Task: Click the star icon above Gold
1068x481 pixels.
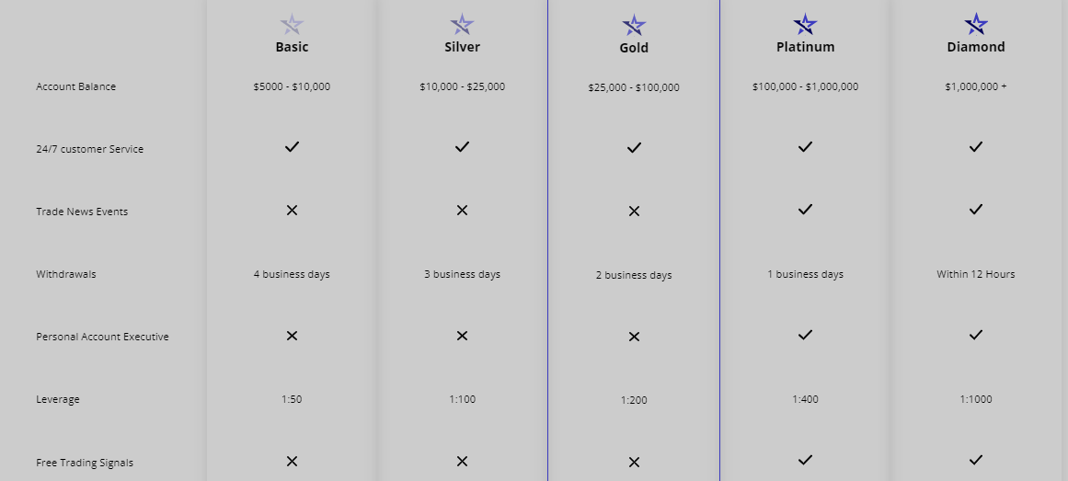Action: click(634, 25)
